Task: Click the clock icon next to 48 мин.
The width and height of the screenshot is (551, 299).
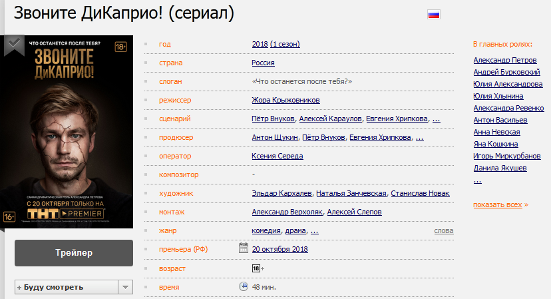Action: tap(243, 286)
